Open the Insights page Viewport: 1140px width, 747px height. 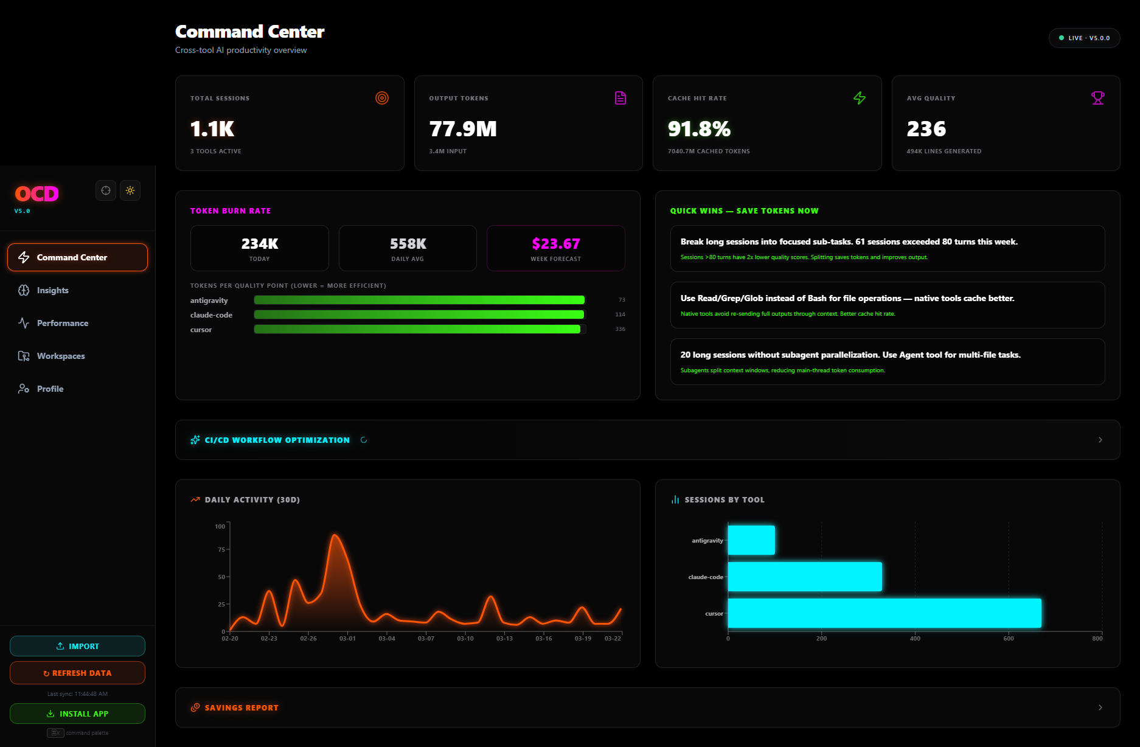pos(77,290)
